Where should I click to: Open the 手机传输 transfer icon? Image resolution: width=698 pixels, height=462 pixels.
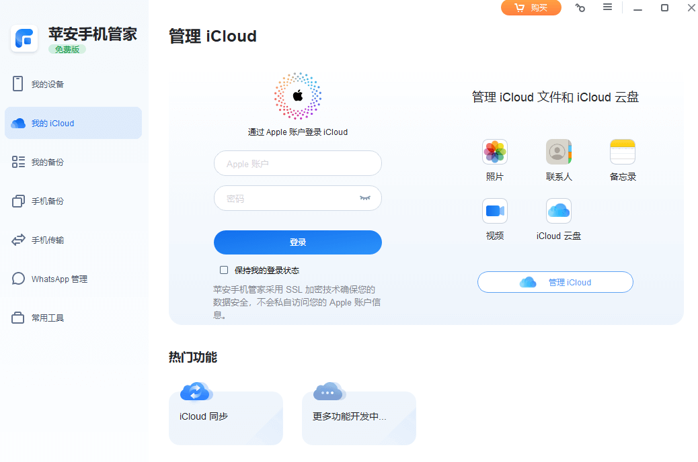18,240
